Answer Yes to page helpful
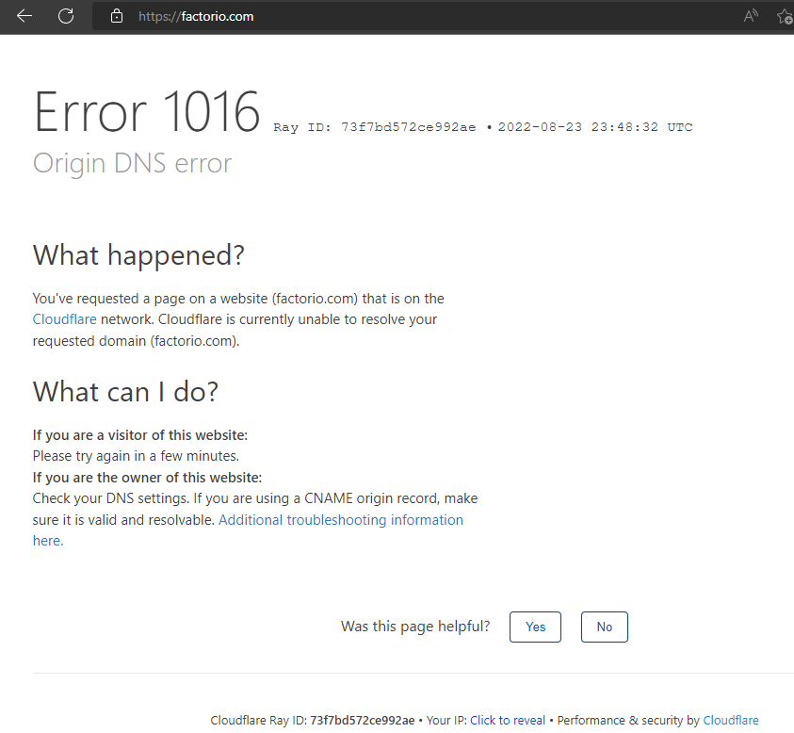794x733 pixels. [535, 627]
